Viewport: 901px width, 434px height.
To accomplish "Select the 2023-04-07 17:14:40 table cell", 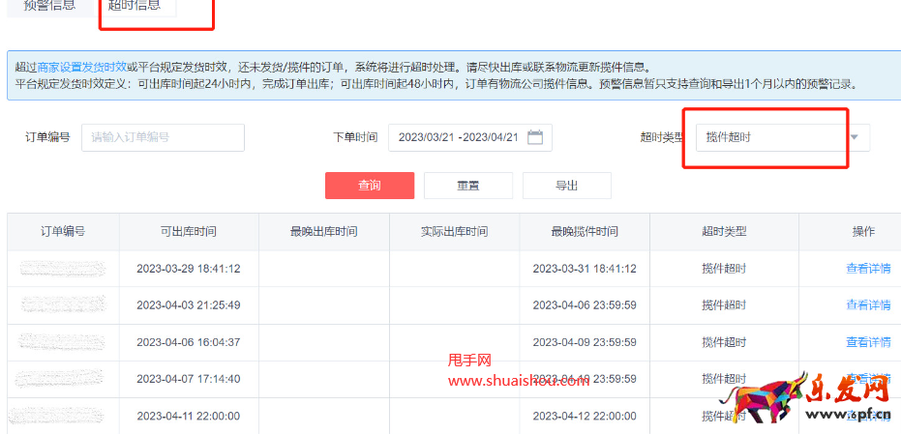I will click(189, 379).
